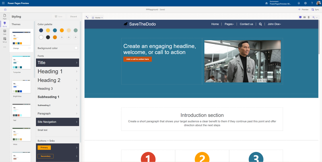322x162 pixels.
Task: Open Pages dropdown in site nav
Action: pos(229,24)
